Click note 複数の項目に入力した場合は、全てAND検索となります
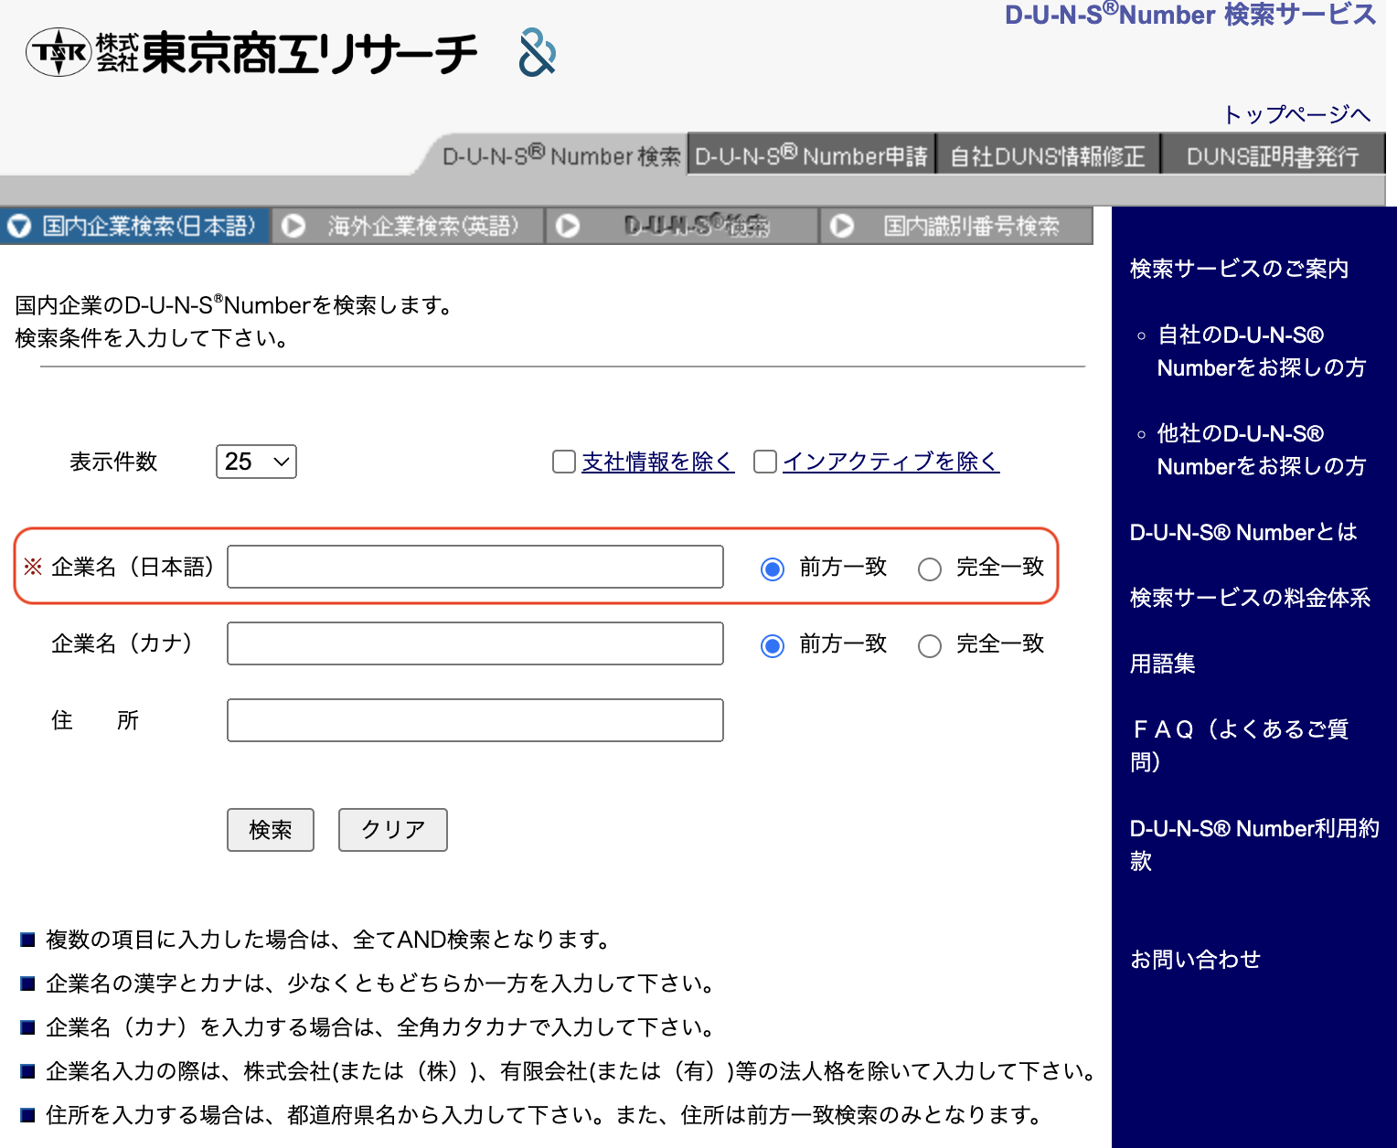This screenshot has width=1397, height=1148. point(329,940)
